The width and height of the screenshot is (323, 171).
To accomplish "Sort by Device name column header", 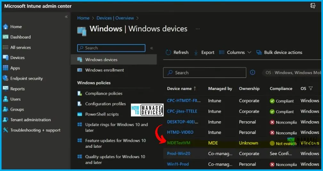I will tap(182, 89).
